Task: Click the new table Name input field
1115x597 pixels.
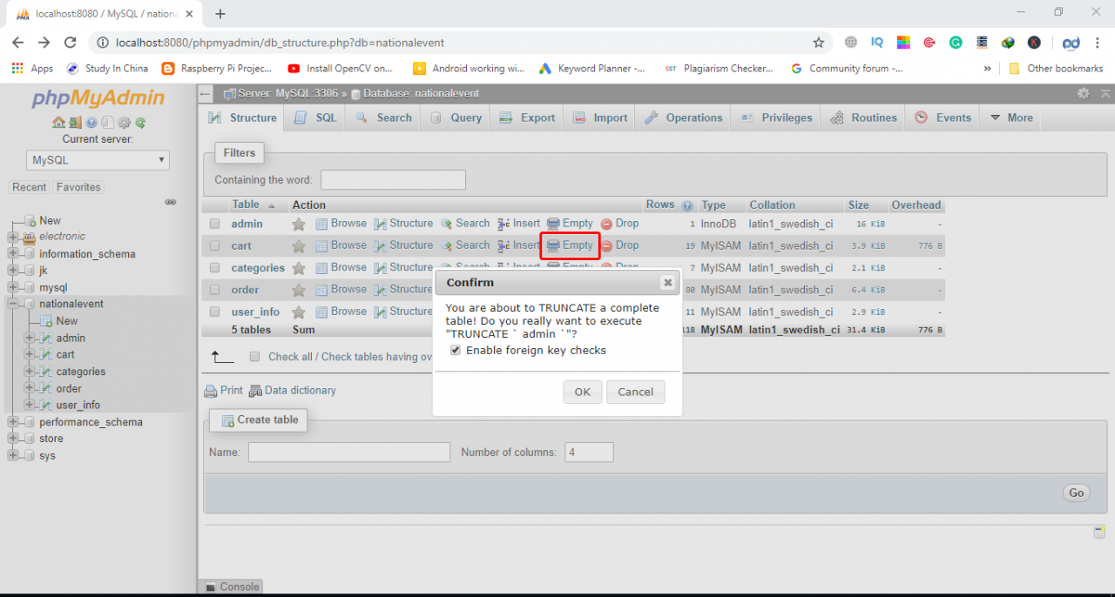Action: (x=349, y=453)
